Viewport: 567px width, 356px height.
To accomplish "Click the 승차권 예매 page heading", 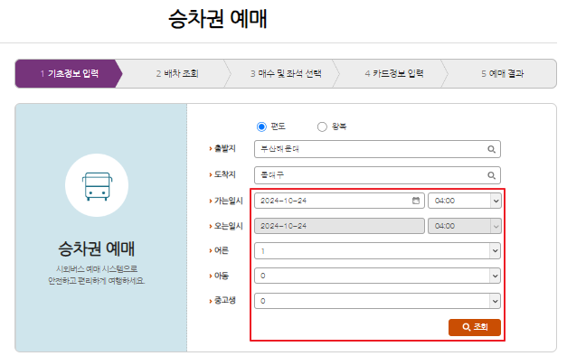I will pos(218,19).
